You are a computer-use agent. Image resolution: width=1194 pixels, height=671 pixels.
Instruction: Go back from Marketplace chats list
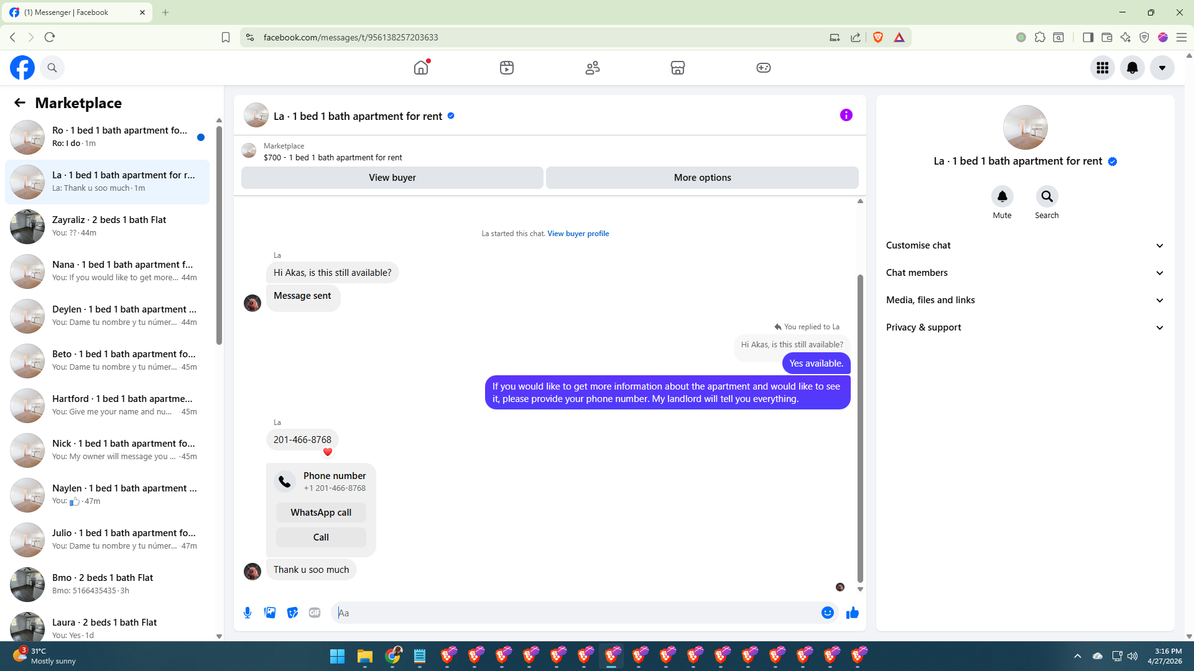point(20,103)
